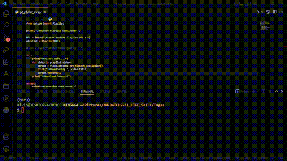This screenshot has height=161, width=287.
Task: Maximize the panel with chevron up
Action: 277,91
